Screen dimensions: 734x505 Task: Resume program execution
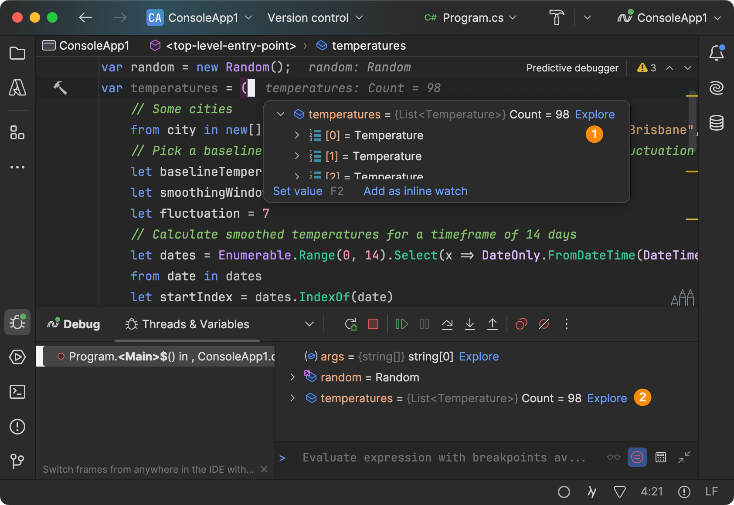click(x=401, y=324)
